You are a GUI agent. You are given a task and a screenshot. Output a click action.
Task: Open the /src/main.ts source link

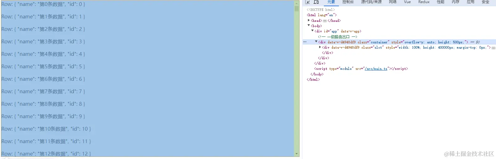[376, 69]
